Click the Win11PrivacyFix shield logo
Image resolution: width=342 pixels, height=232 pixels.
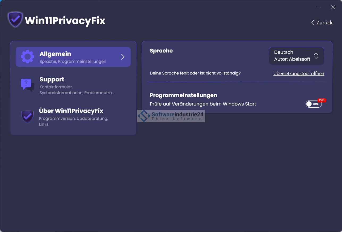click(x=15, y=19)
